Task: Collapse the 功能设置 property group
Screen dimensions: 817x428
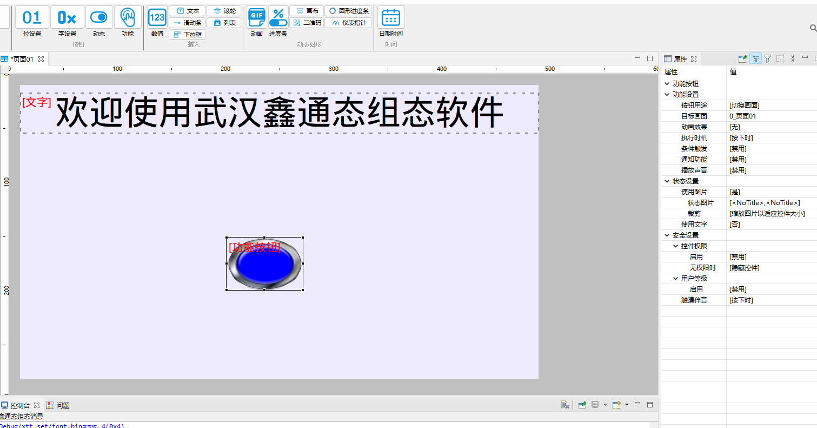Action: coord(667,95)
